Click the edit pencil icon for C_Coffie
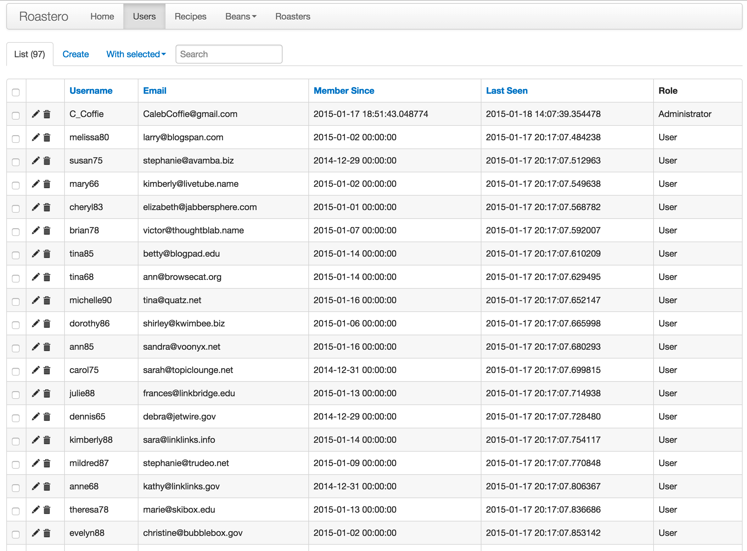The height and width of the screenshot is (551, 747). tap(35, 114)
